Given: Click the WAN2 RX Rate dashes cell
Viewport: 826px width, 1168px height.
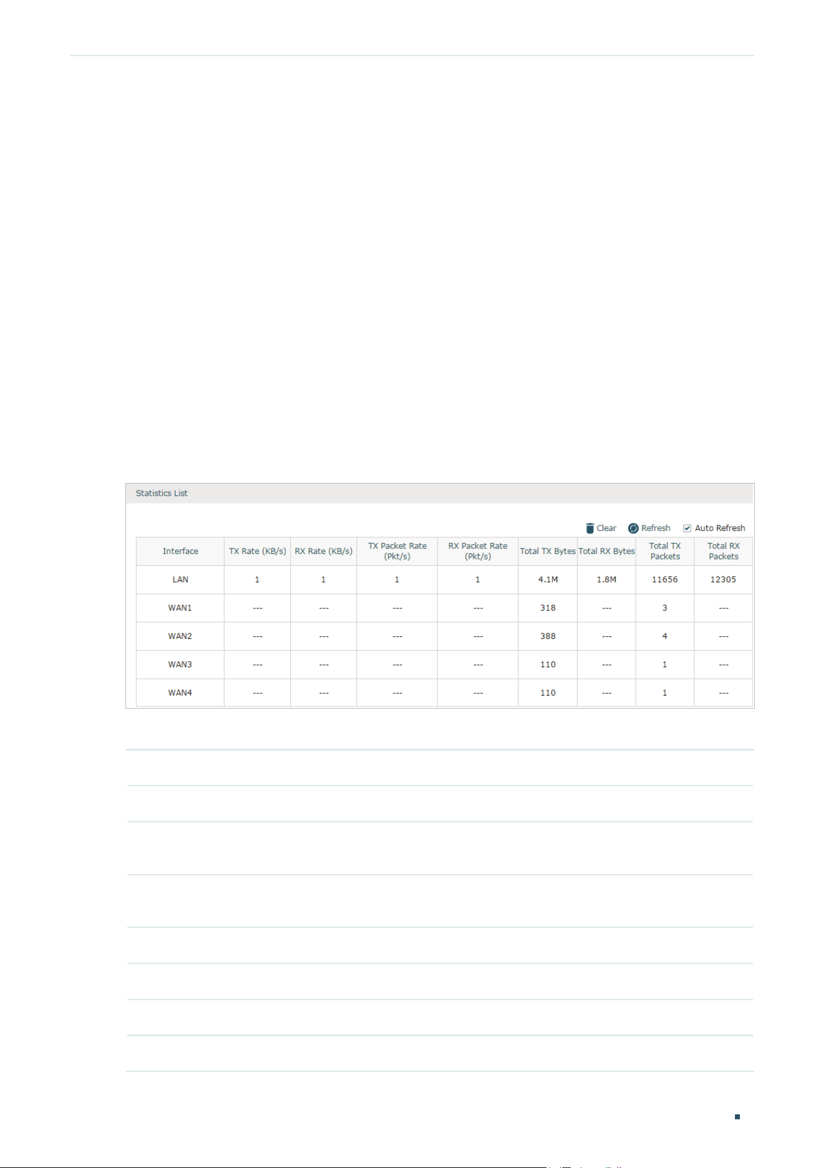Looking at the screenshot, I should (x=323, y=636).
